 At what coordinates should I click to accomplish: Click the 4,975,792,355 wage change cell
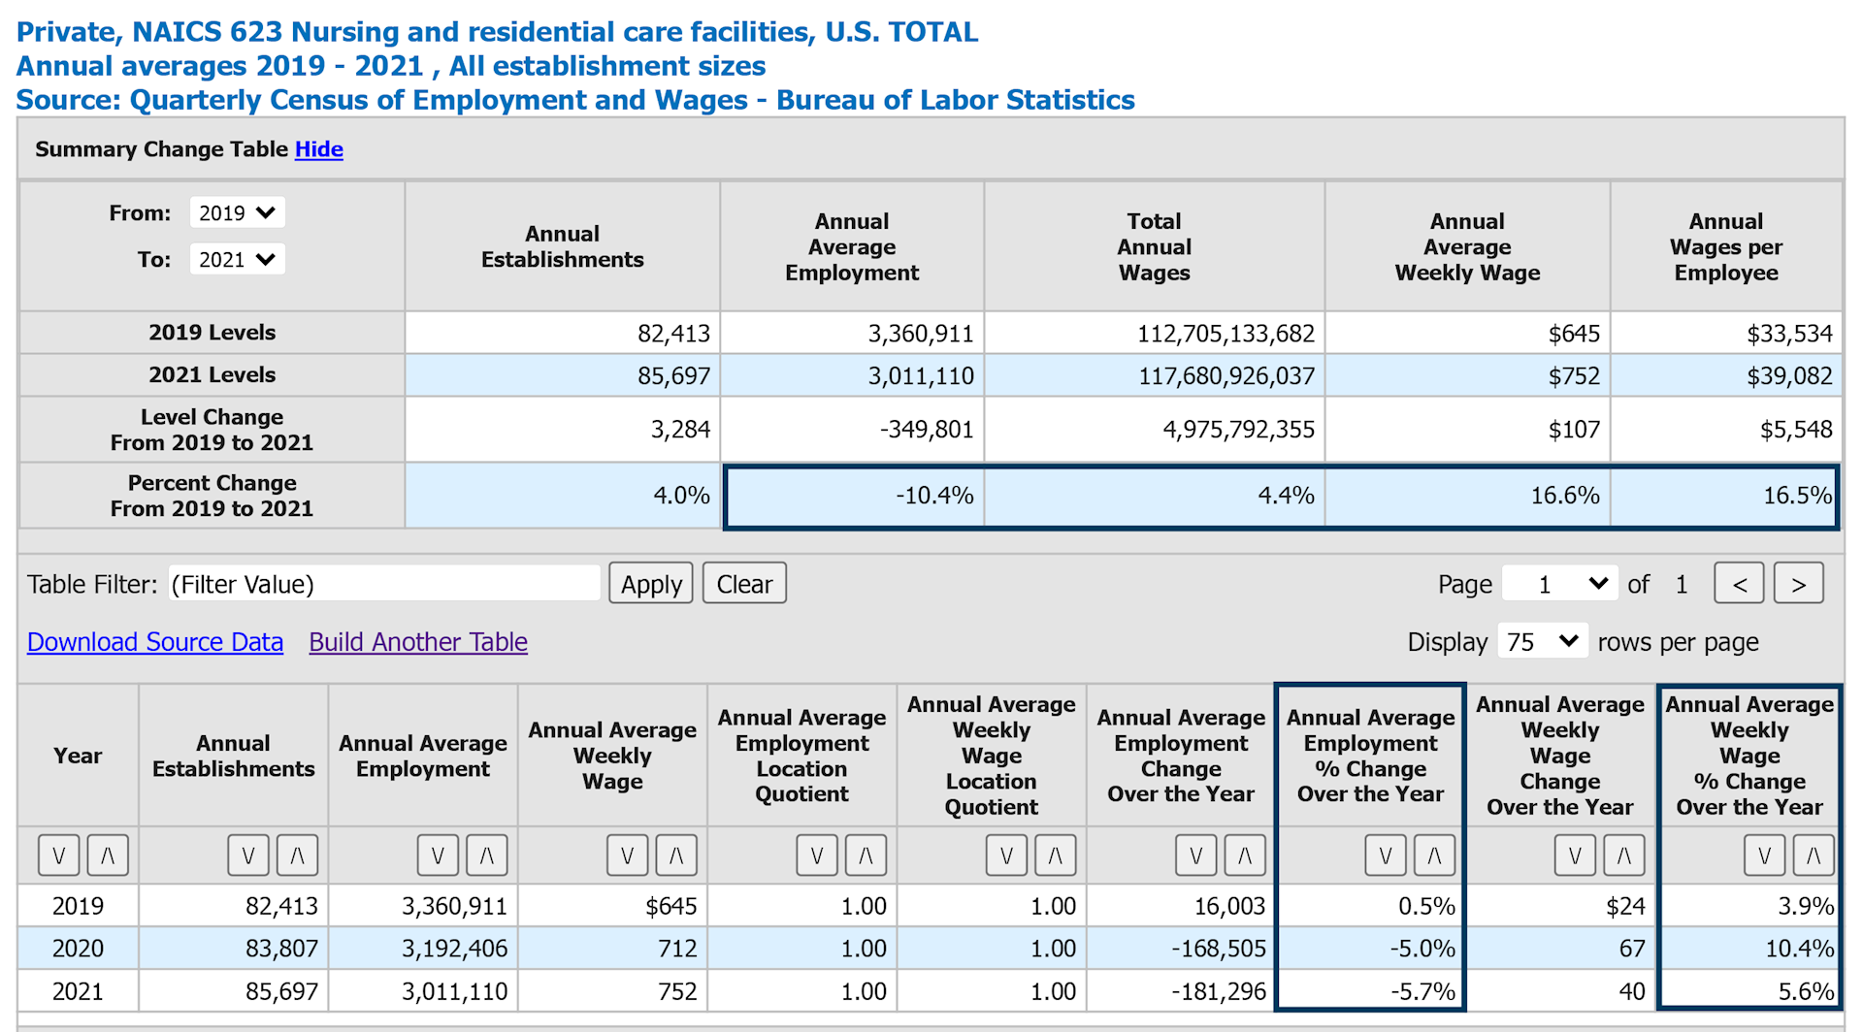1155,430
